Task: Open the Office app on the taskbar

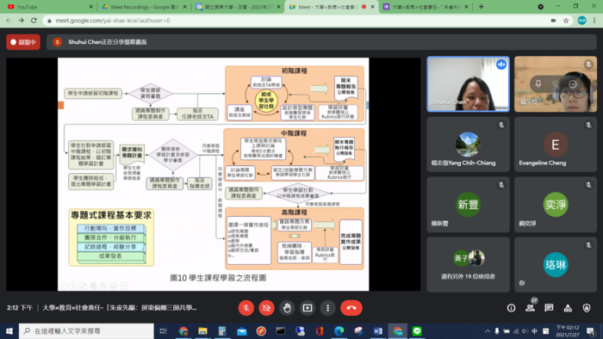Action: pos(320,330)
